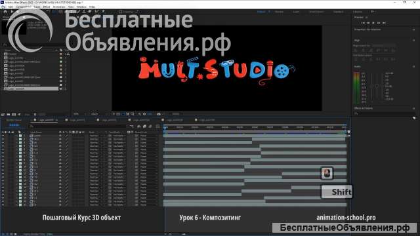Open the Graph Editor in timeline
The width and height of the screenshot is (420, 236).
157,127
